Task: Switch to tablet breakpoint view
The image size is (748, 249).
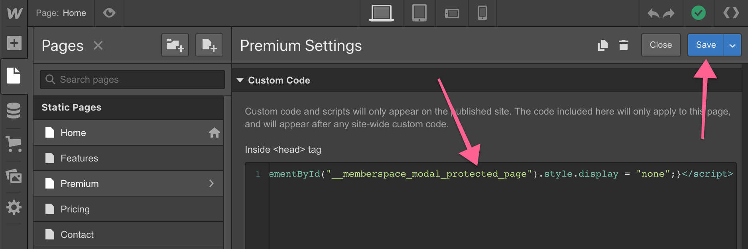Action: point(419,13)
